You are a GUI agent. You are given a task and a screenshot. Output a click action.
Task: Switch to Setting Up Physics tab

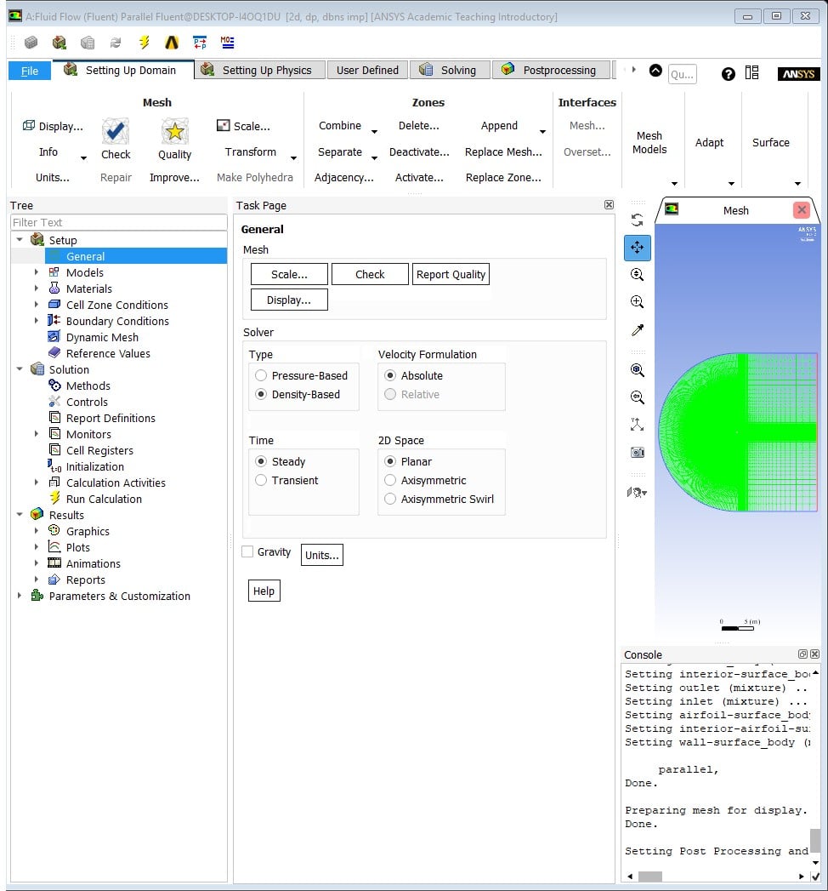point(260,70)
